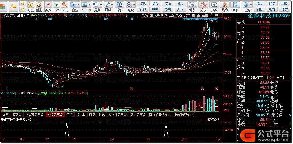This screenshot has height=144, width=293.
Task: Click the jump-to-end arrow icon
Action: coord(216,15)
